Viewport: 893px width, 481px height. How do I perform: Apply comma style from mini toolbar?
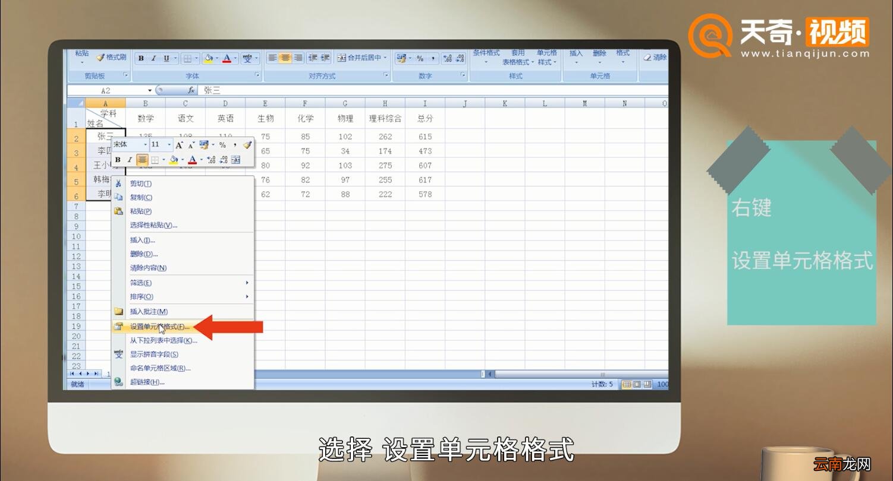235,144
